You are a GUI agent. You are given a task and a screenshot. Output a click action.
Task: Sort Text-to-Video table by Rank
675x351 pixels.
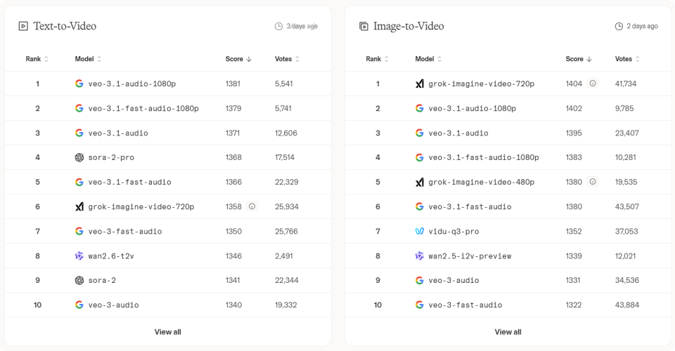tap(37, 59)
